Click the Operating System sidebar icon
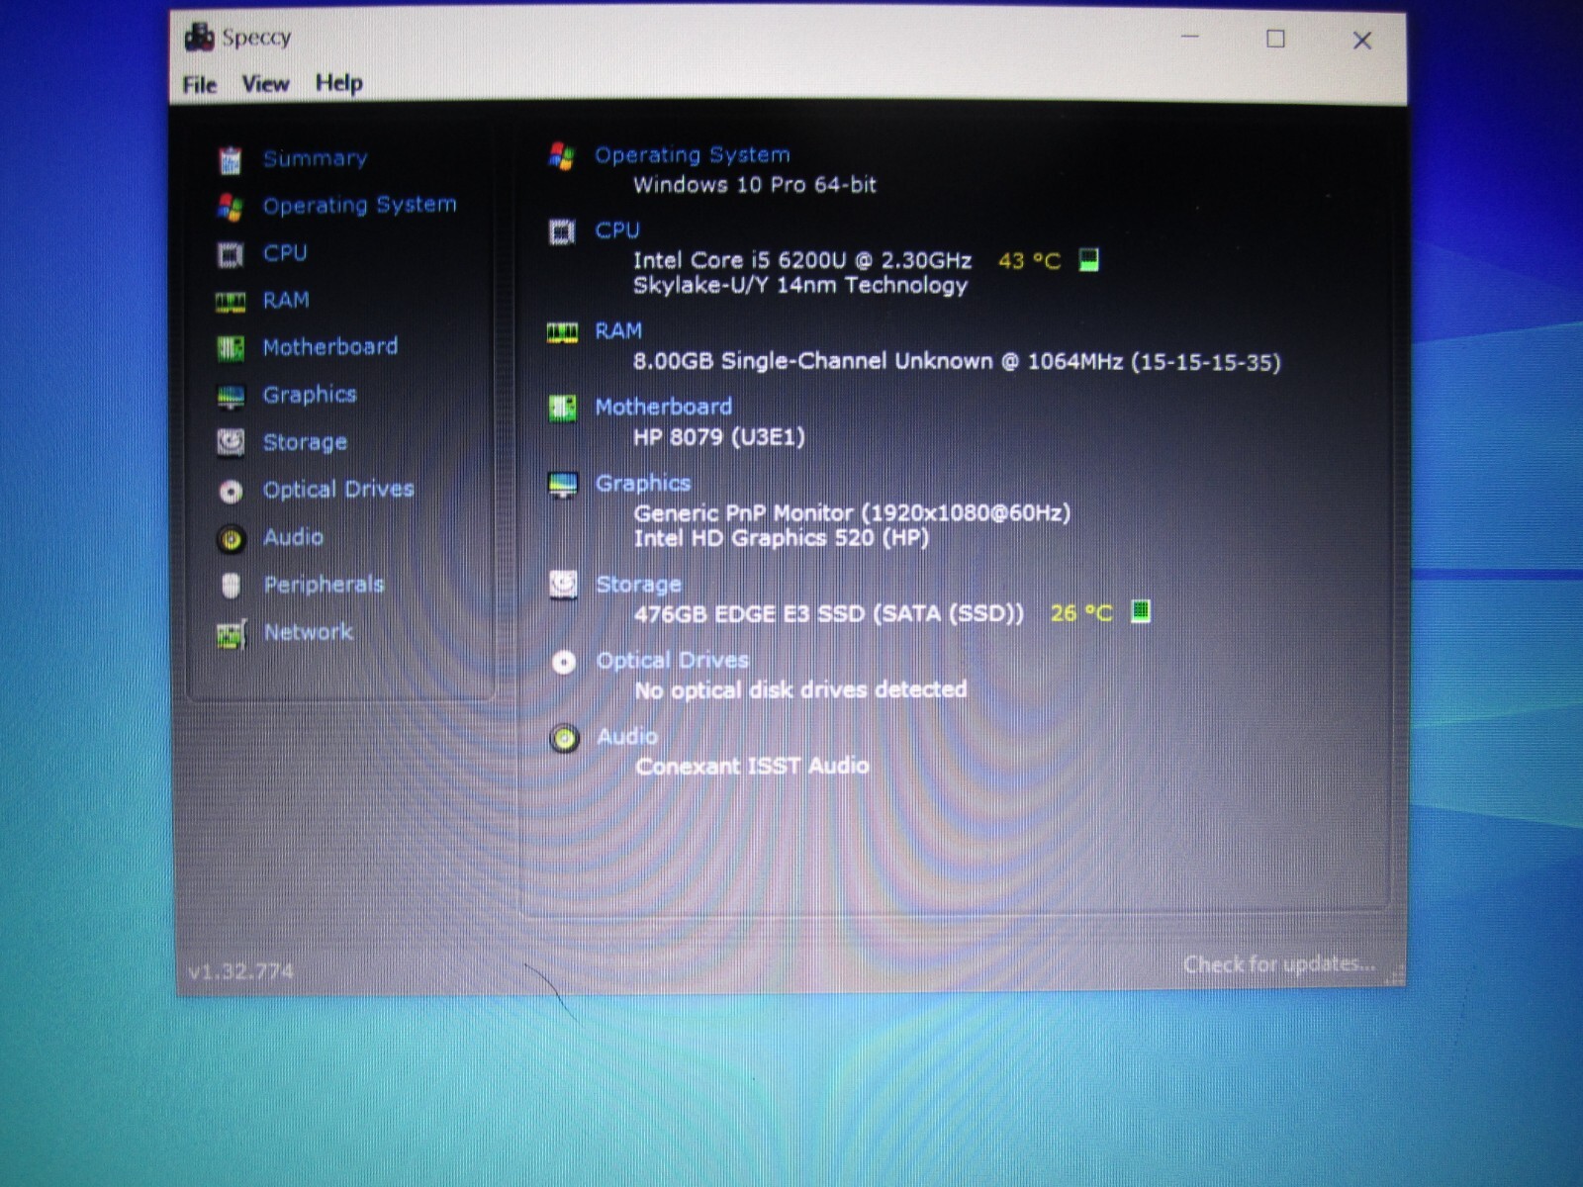Screen dimensions: 1583x1187 tap(230, 207)
